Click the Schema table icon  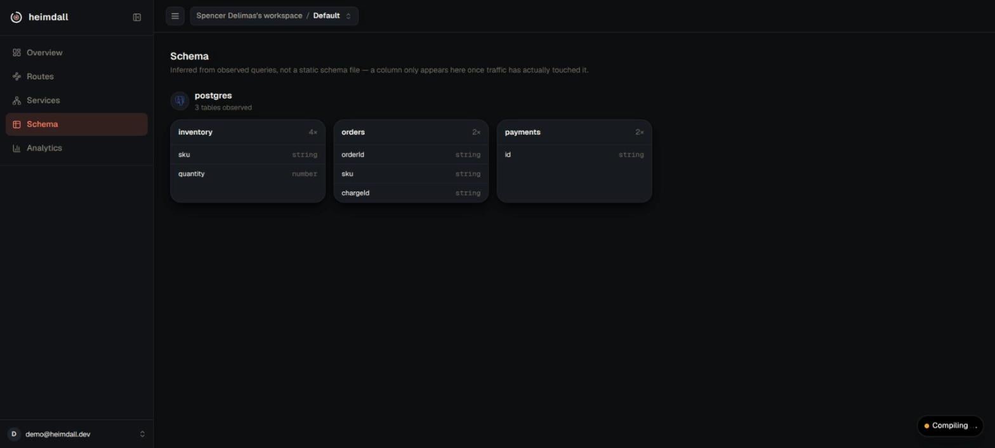click(17, 124)
